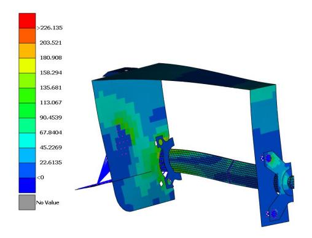Click the red legend color band

click(27, 21)
